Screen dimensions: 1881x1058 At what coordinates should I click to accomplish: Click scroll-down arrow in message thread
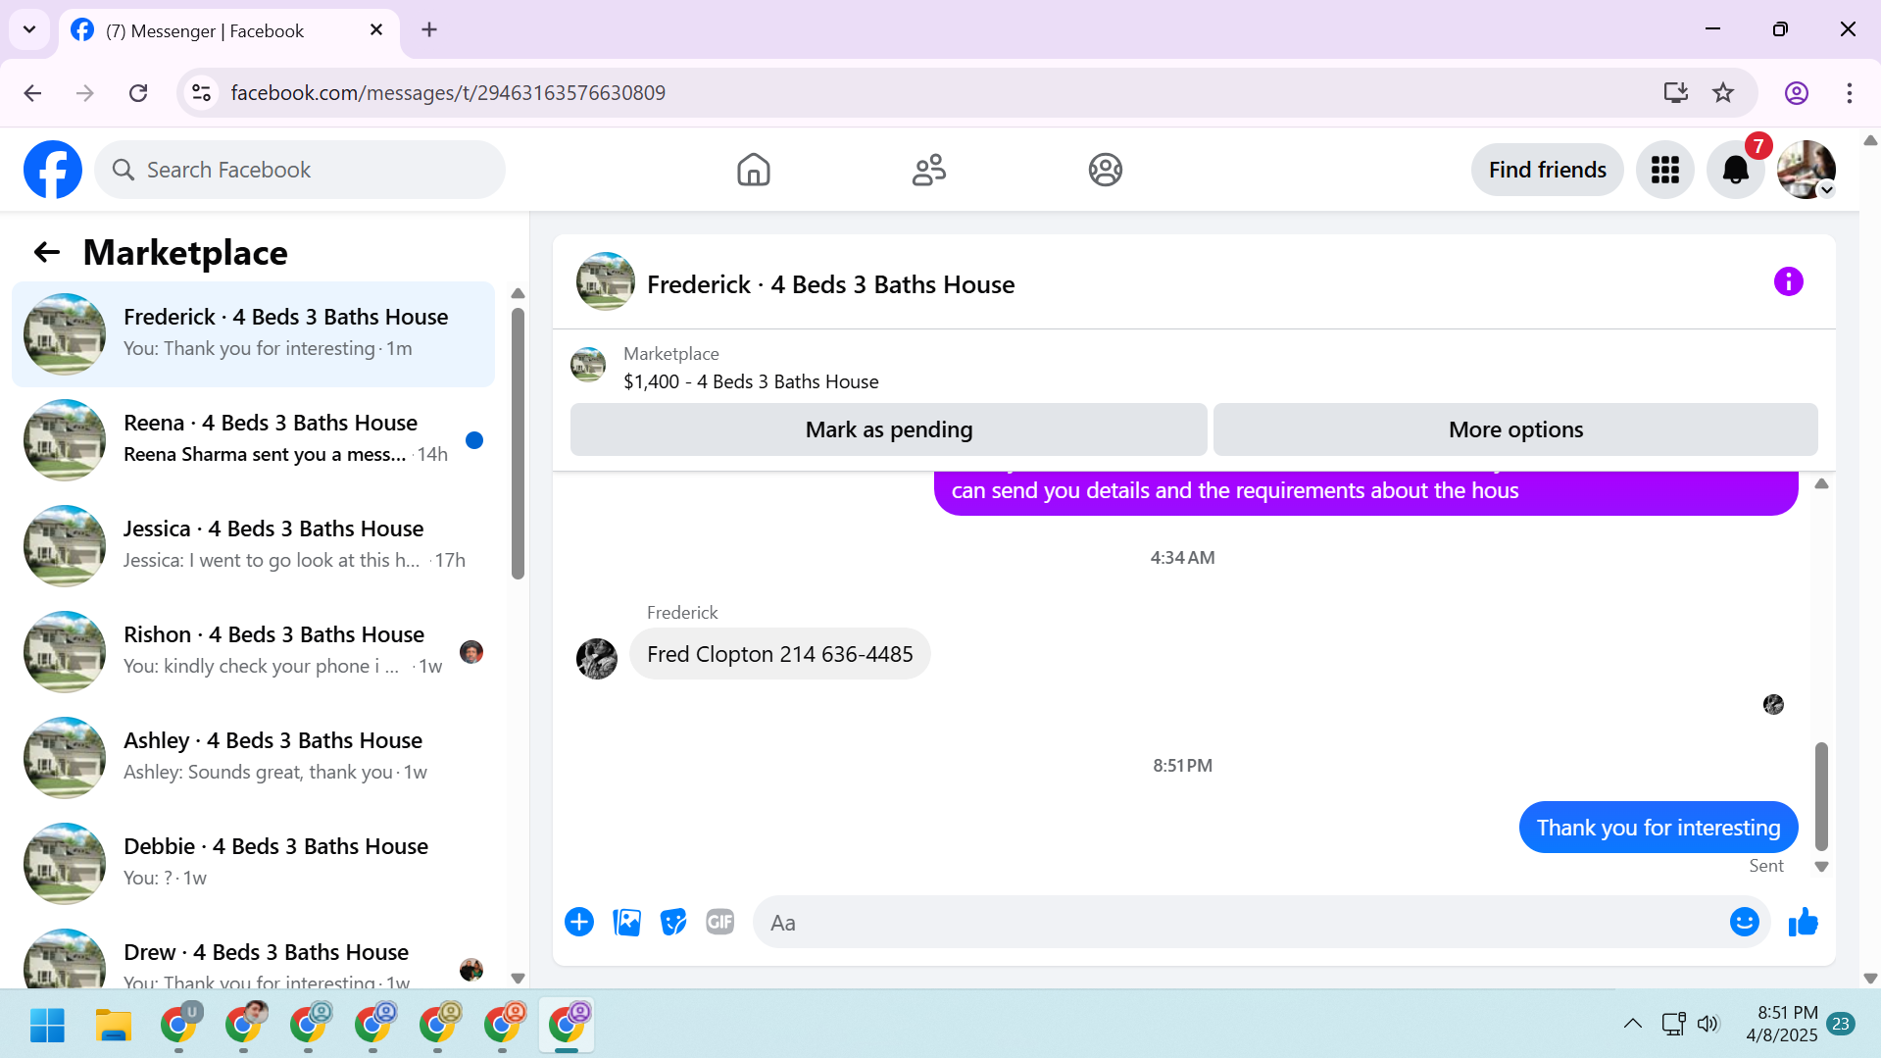1821,867
